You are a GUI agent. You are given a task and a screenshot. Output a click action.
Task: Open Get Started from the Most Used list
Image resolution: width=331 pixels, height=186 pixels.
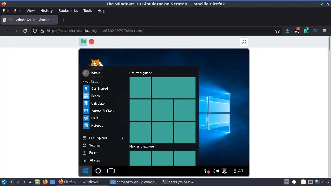coord(99,88)
